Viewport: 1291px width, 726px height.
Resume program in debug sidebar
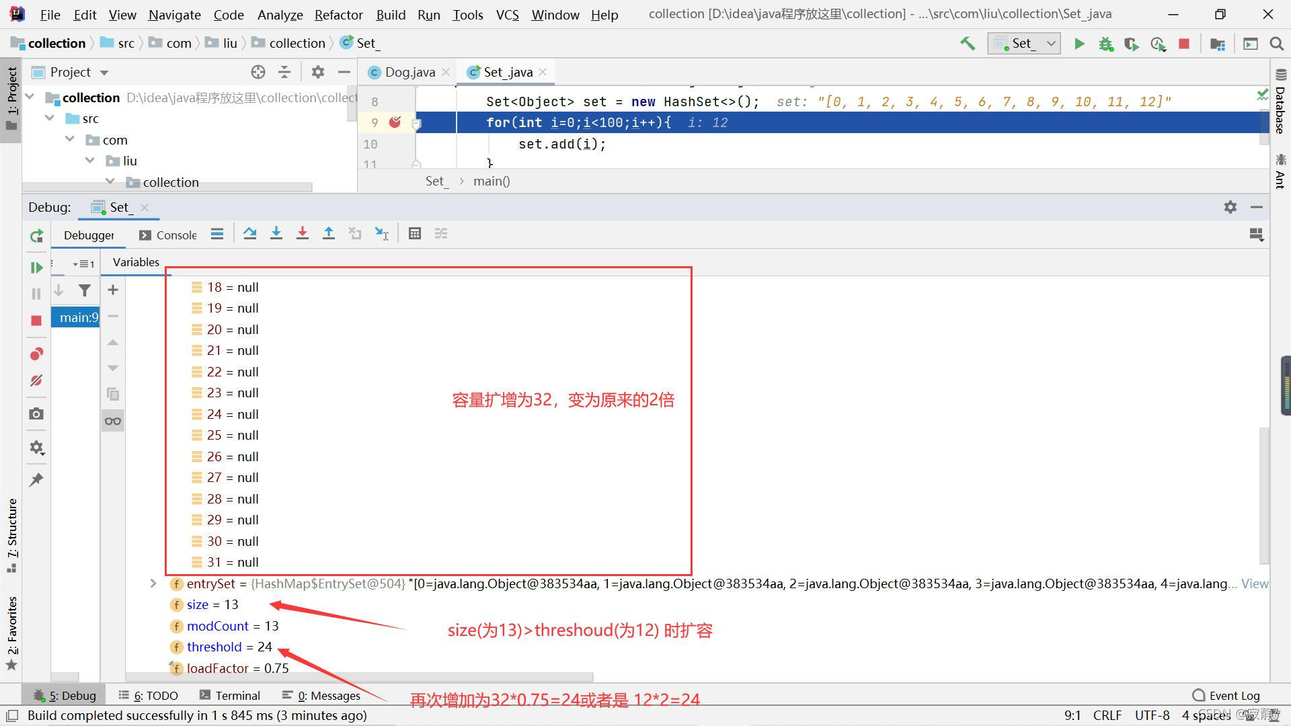(36, 268)
